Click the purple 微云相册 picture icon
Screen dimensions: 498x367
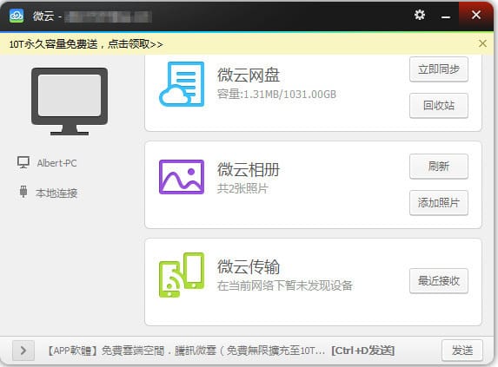[182, 177]
